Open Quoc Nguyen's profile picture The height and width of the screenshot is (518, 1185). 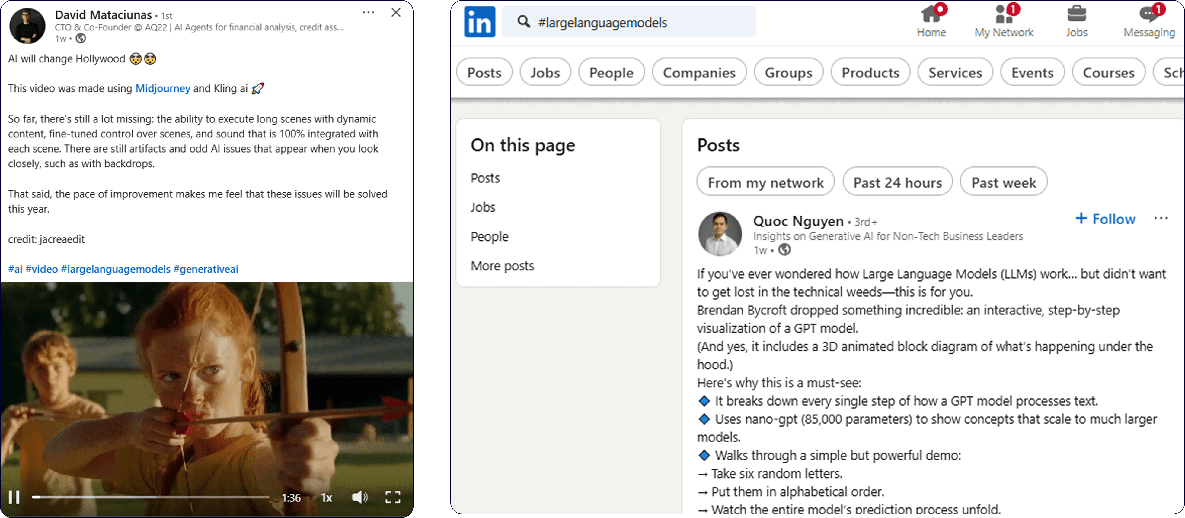pos(720,233)
